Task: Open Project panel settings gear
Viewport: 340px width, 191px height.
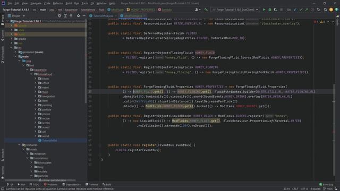Action: click(78, 16)
